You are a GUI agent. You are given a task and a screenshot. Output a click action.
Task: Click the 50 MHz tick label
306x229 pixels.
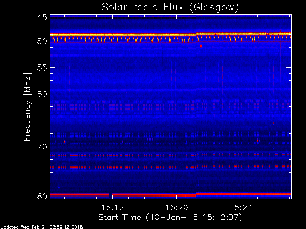click(42, 41)
